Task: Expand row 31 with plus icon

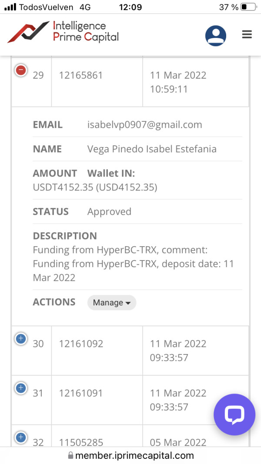Action: [x=21, y=387]
